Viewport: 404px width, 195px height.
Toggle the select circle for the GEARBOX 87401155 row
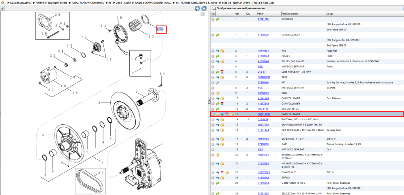[213, 19]
